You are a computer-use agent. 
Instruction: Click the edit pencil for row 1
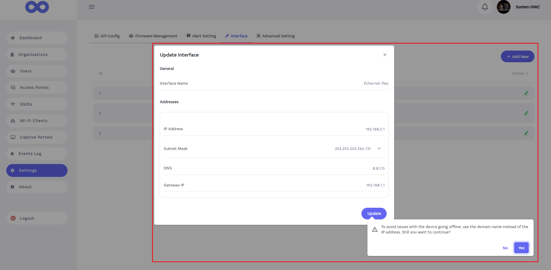point(526,93)
